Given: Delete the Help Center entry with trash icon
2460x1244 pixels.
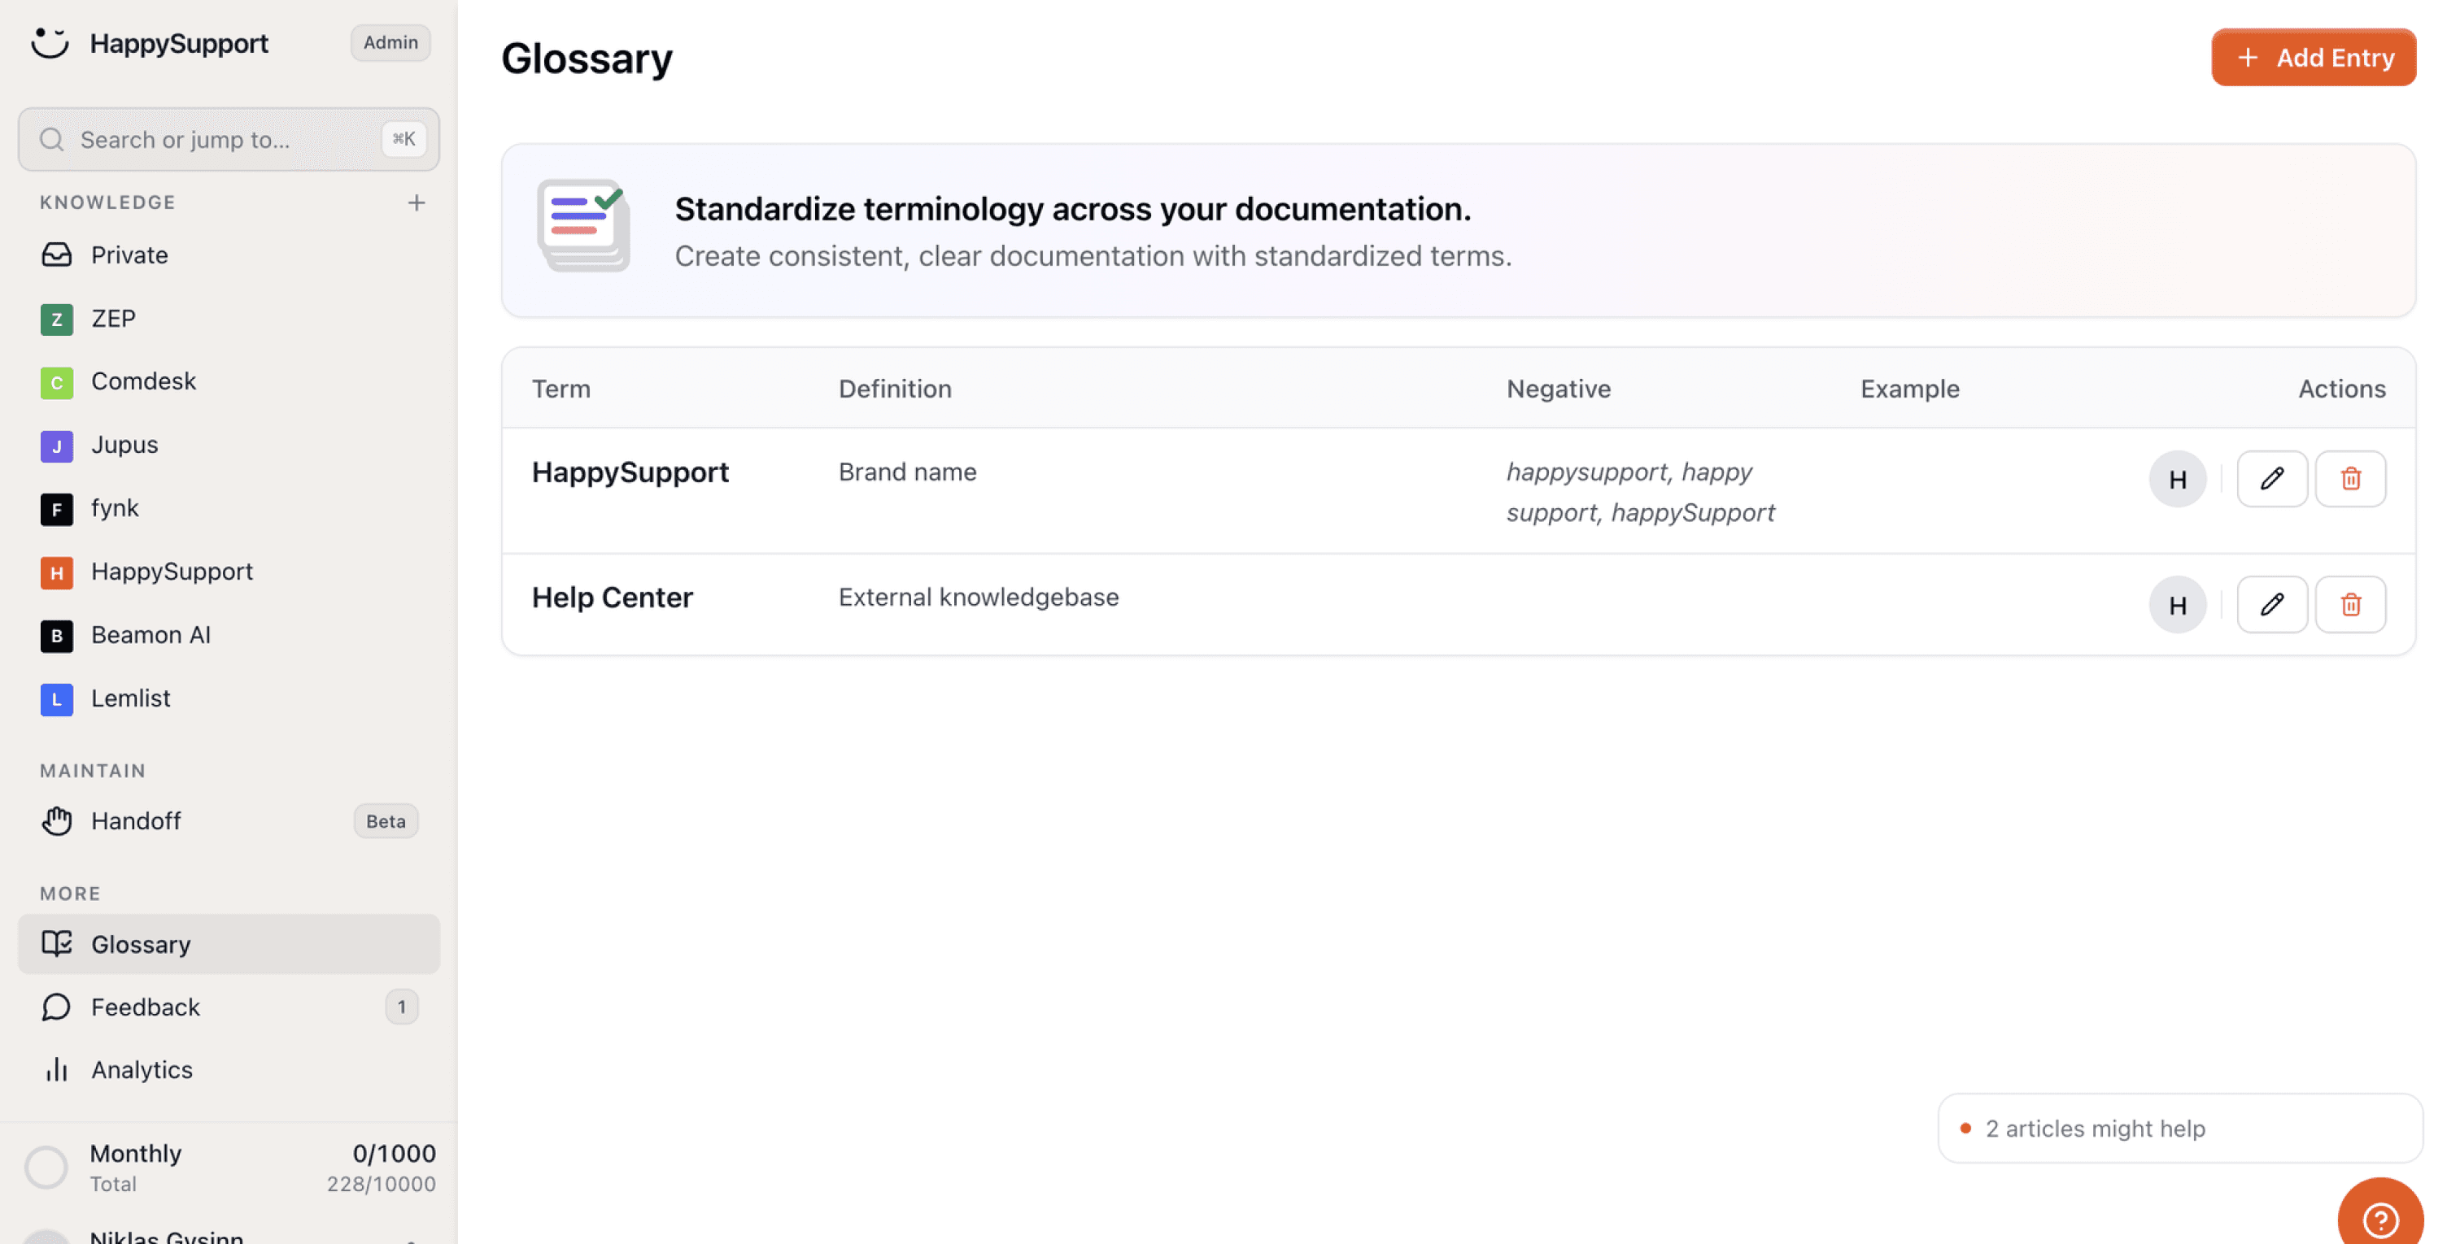Looking at the screenshot, I should [2350, 604].
